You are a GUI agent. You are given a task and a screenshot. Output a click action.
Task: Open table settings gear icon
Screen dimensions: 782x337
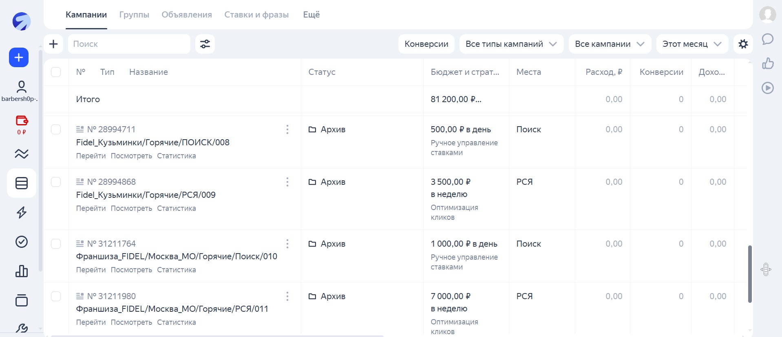point(743,44)
